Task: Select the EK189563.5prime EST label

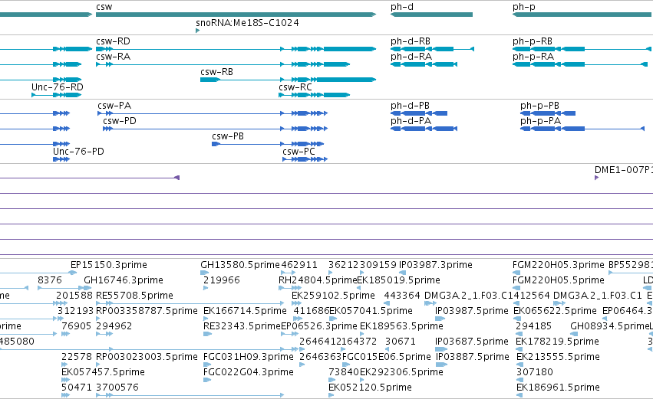Action: [x=401, y=327]
